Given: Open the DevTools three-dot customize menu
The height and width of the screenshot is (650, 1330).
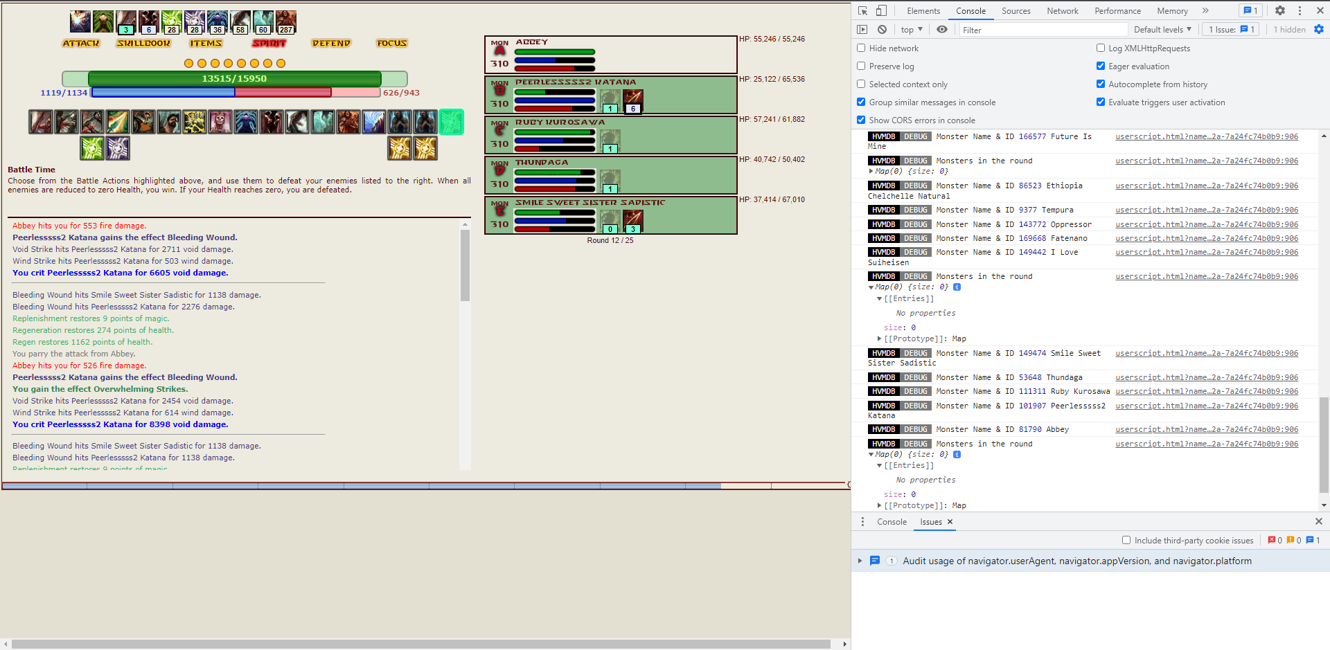Looking at the screenshot, I should (x=1300, y=10).
